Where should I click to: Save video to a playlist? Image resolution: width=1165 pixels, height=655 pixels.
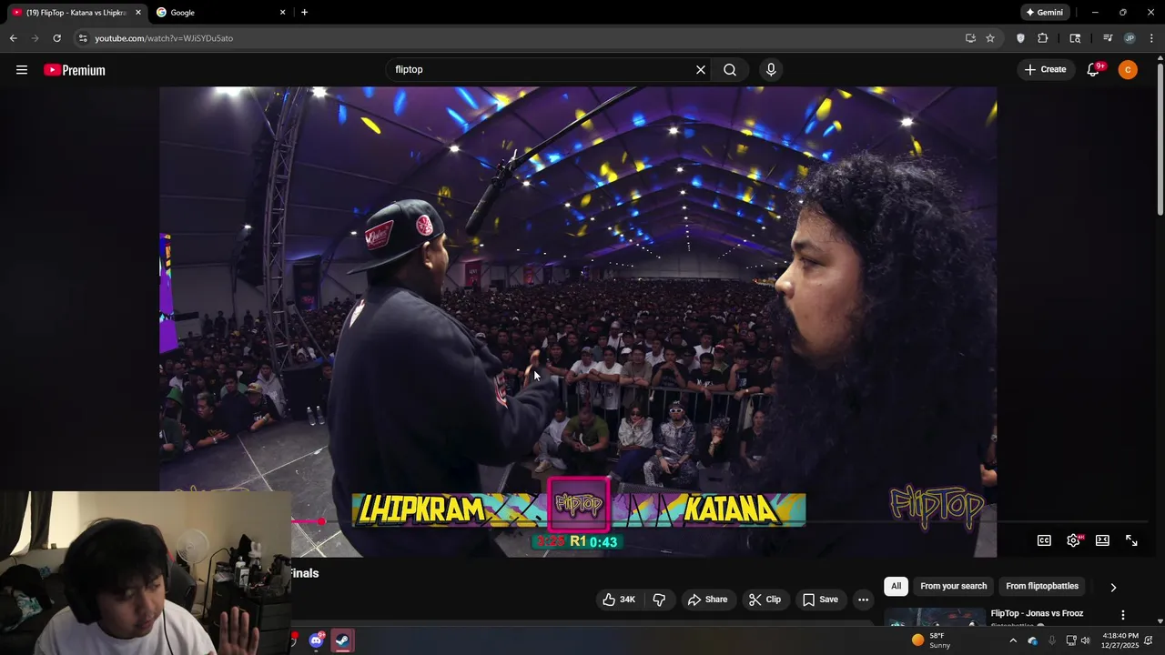tap(820, 600)
